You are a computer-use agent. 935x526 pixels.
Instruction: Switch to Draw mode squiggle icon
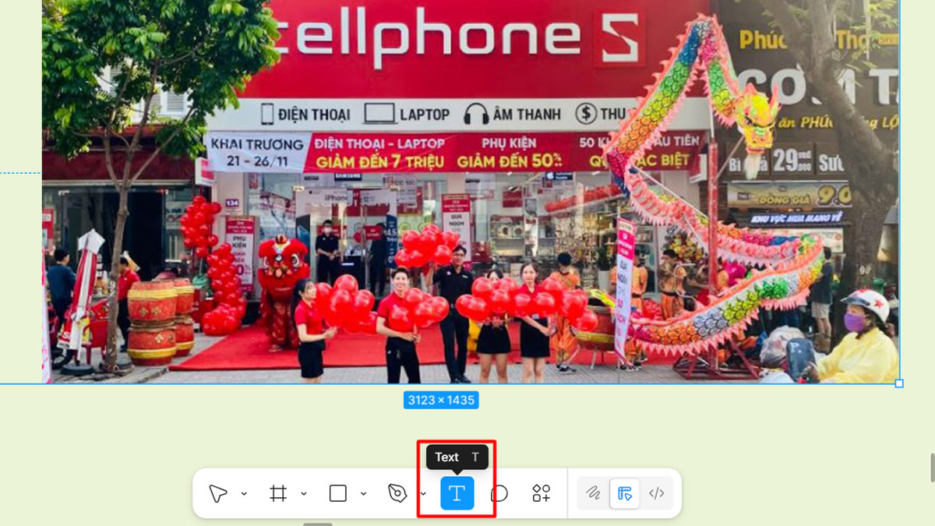(593, 493)
